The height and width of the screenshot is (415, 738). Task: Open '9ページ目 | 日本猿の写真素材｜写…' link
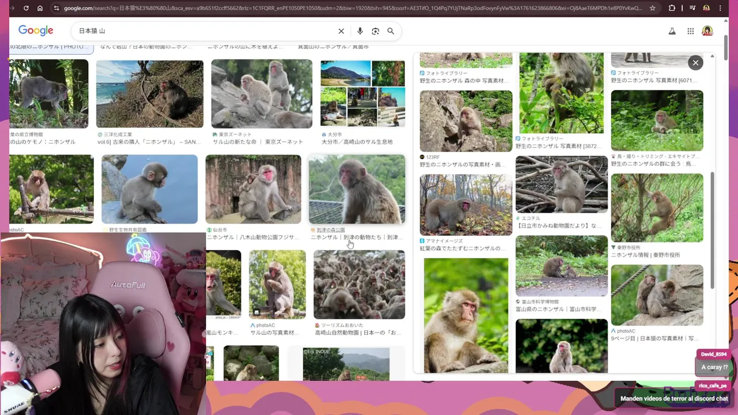click(x=654, y=338)
